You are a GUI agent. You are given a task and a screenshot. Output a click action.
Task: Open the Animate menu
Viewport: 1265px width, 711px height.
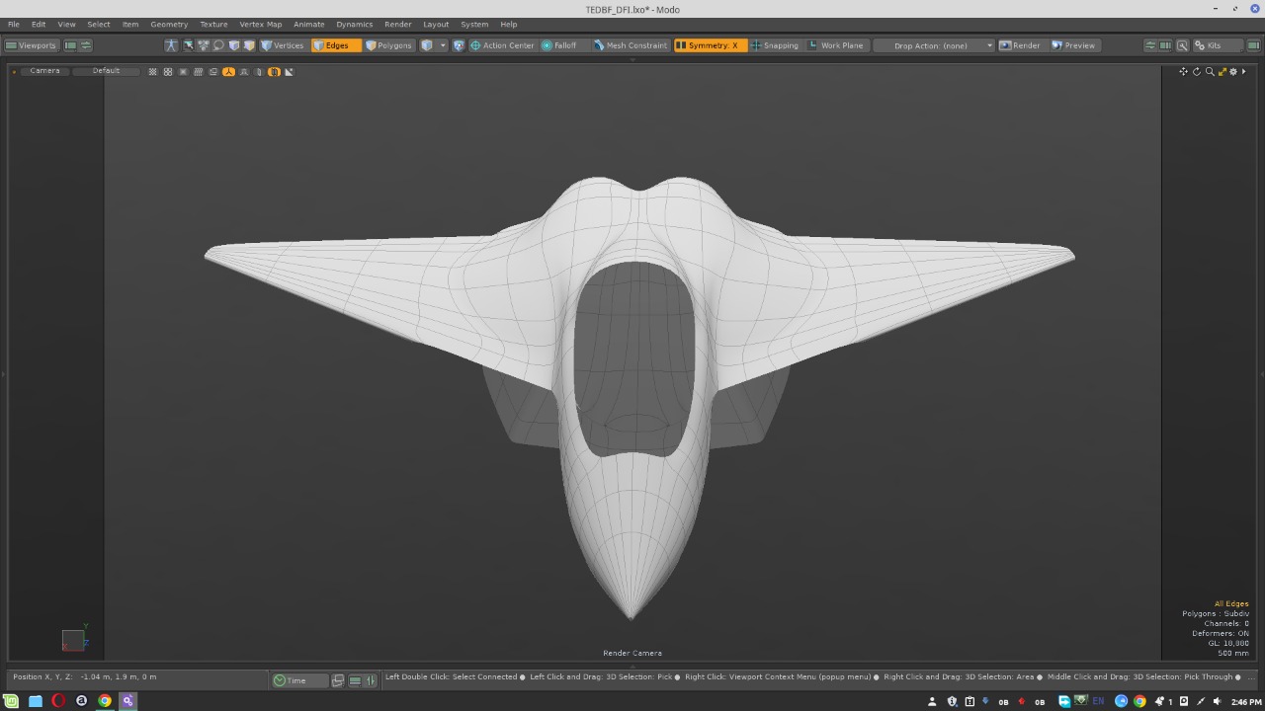[308, 24]
